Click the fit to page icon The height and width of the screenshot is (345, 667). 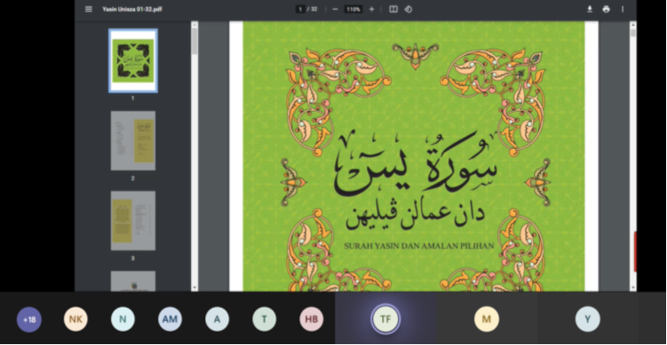click(x=393, y=10)
